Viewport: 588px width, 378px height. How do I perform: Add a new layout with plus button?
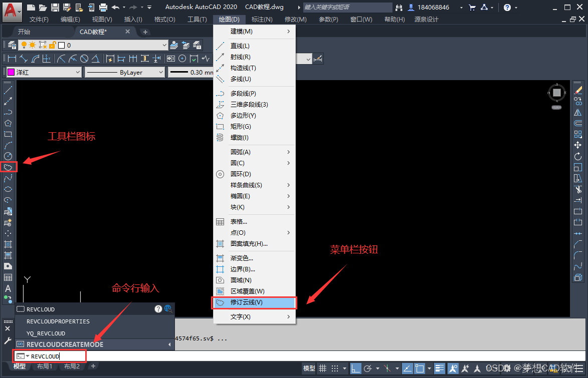pos(93,366)
